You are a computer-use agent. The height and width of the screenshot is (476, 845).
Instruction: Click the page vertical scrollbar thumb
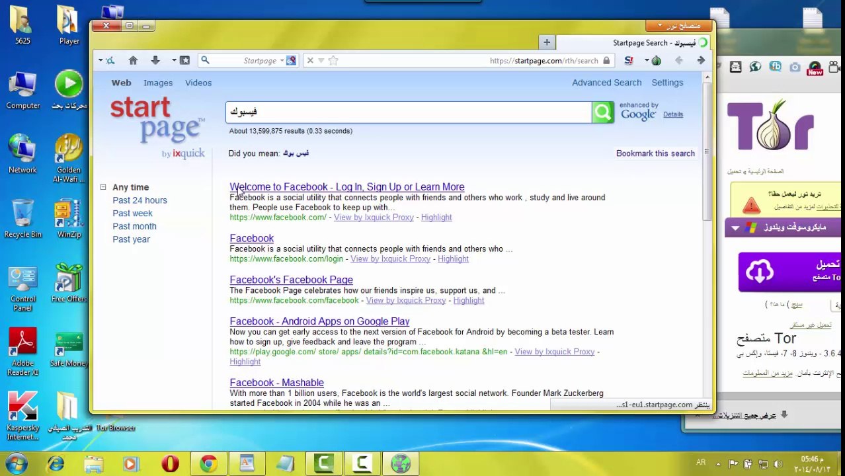[707, 152]
